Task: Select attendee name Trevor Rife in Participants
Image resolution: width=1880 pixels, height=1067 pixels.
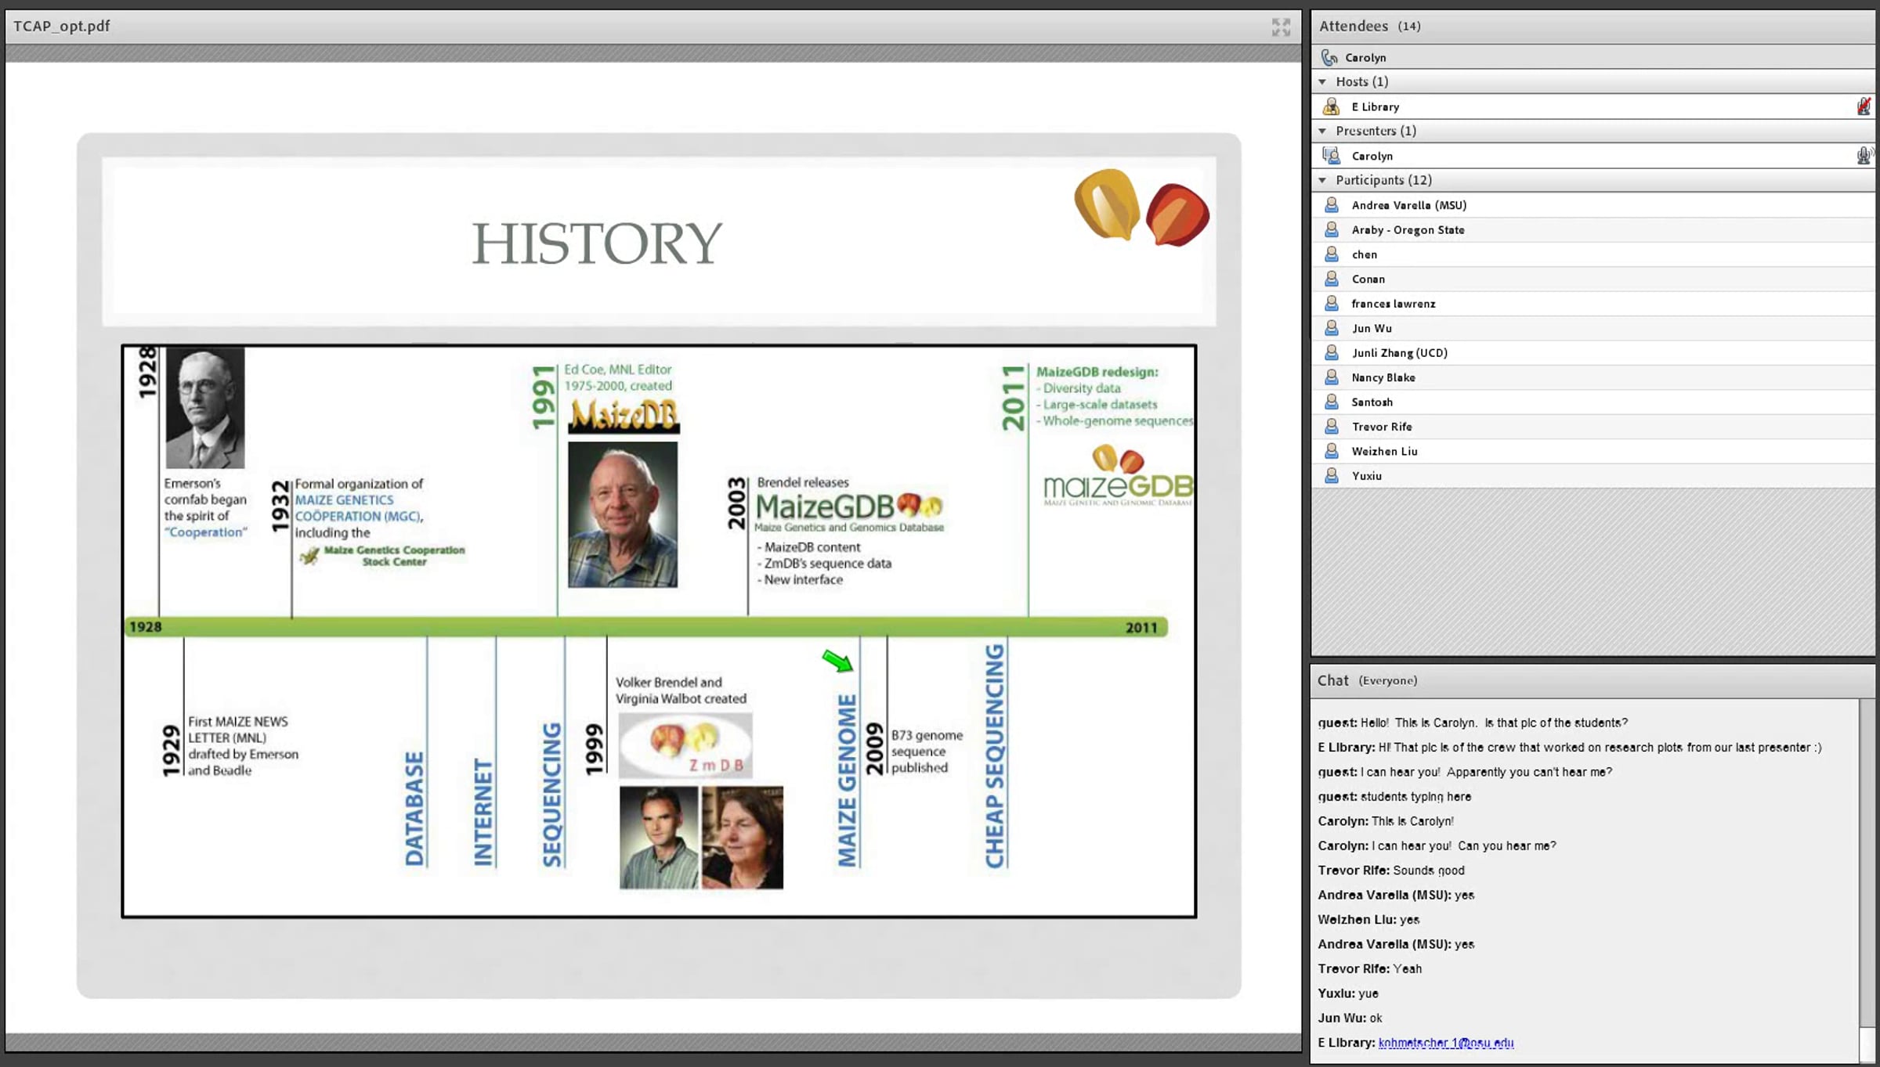Action: (1382, 427)
